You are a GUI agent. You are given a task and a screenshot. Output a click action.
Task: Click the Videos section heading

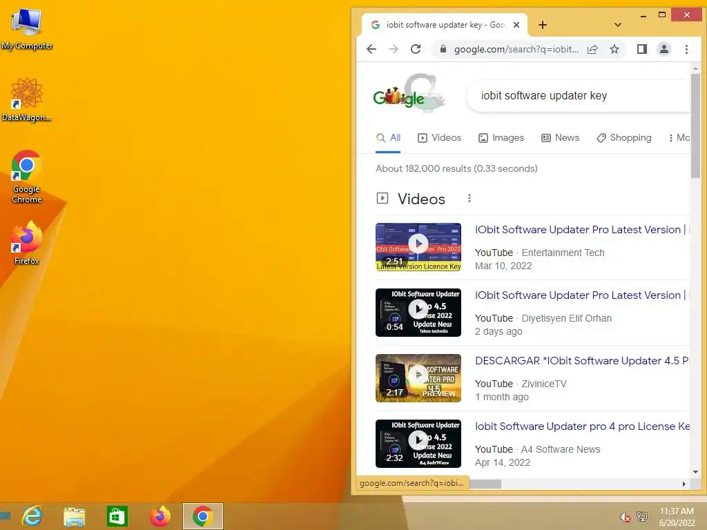click(x=421, y=199)
